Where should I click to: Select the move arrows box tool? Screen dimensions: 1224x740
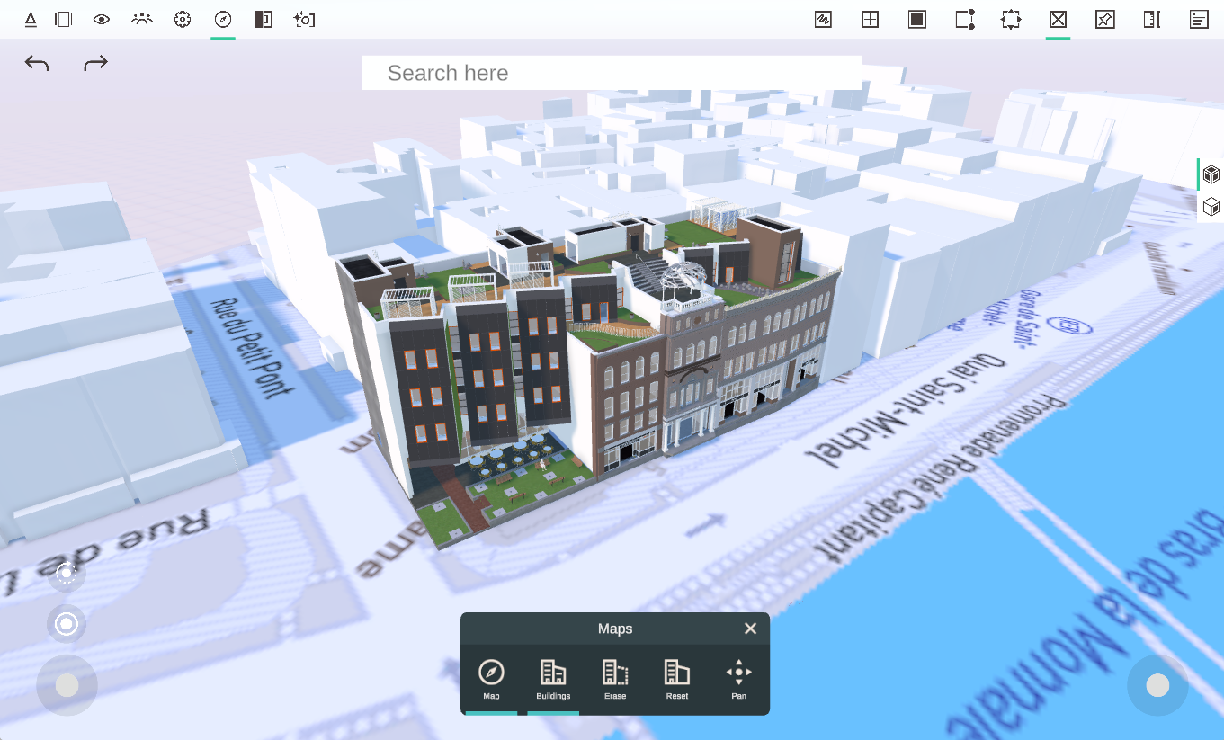(1011, 19)
